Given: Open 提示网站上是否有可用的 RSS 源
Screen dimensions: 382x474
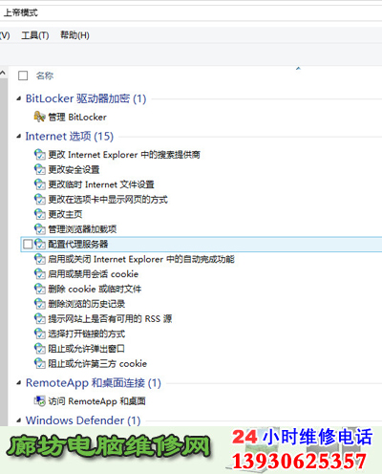Looking at the screenshot, I should point(110,318).
